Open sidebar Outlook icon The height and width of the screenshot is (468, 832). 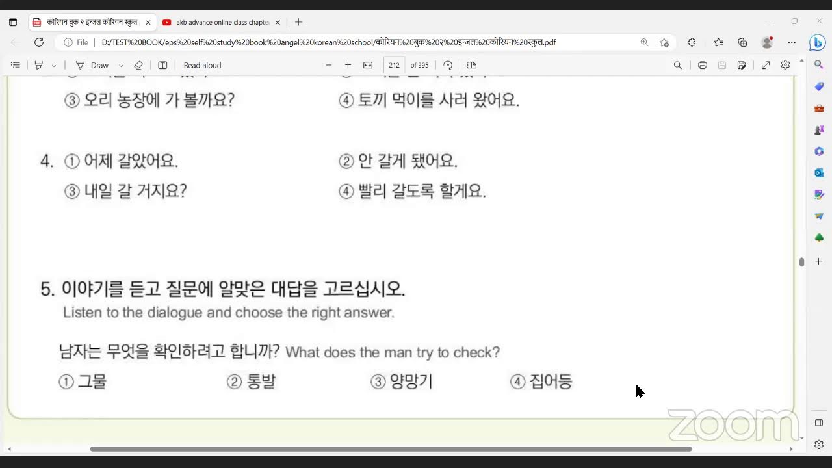point(819,172)
